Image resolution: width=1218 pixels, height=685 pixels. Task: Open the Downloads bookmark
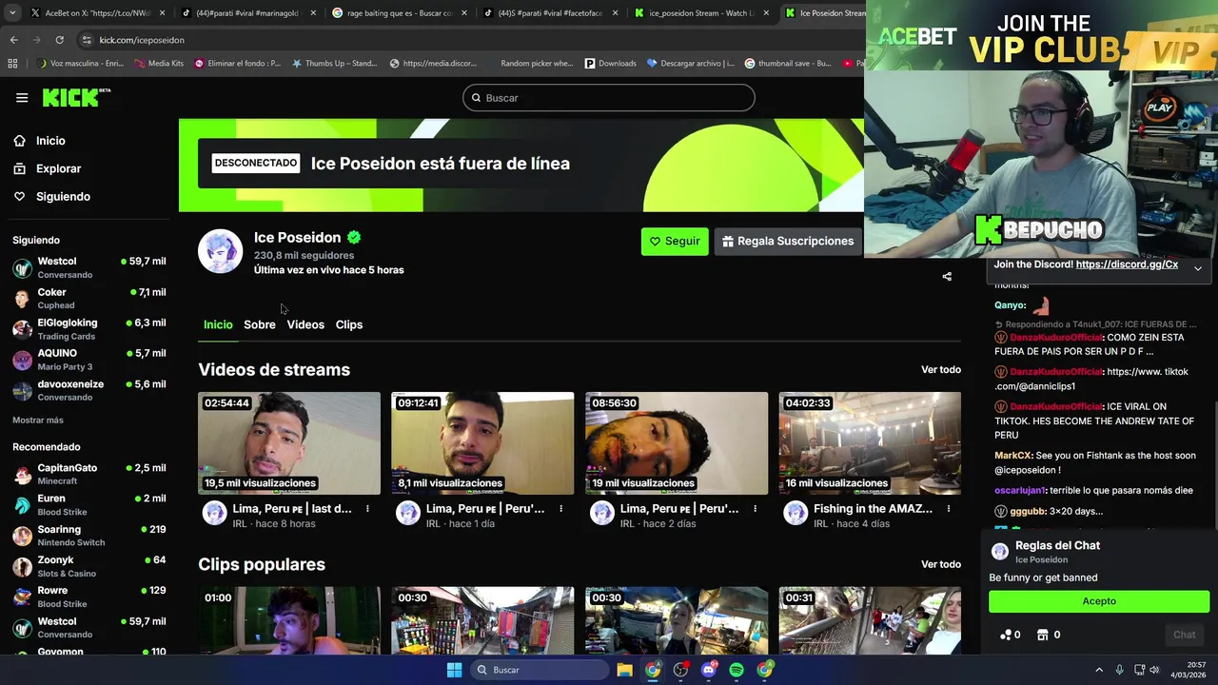coord(610,64)
